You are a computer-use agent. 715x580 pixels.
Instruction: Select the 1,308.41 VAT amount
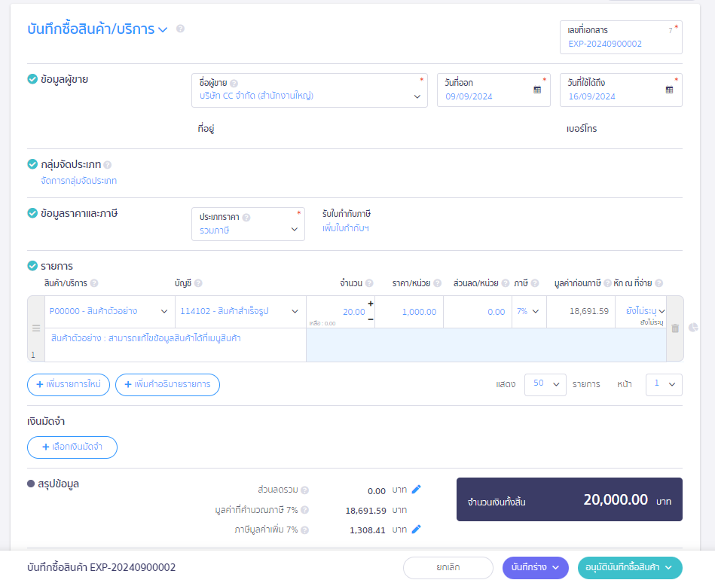[368, 530]
